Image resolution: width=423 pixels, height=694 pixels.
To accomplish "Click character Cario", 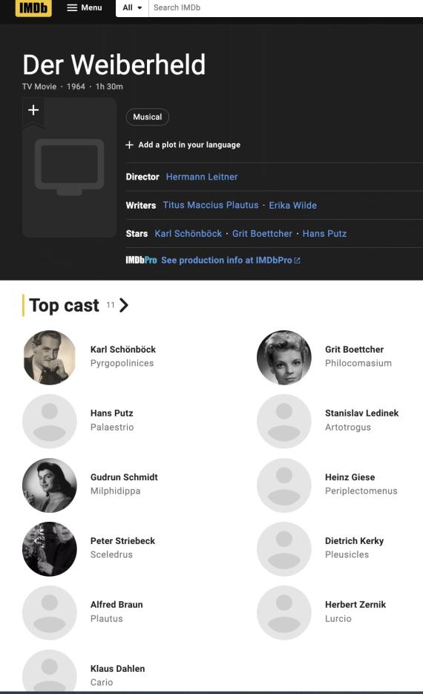I will (x=102, y=682).
